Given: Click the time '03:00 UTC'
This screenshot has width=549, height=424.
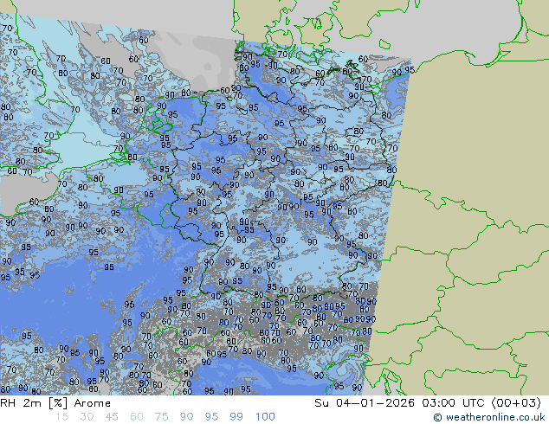Looking at the screenshot, I should 455,403.
